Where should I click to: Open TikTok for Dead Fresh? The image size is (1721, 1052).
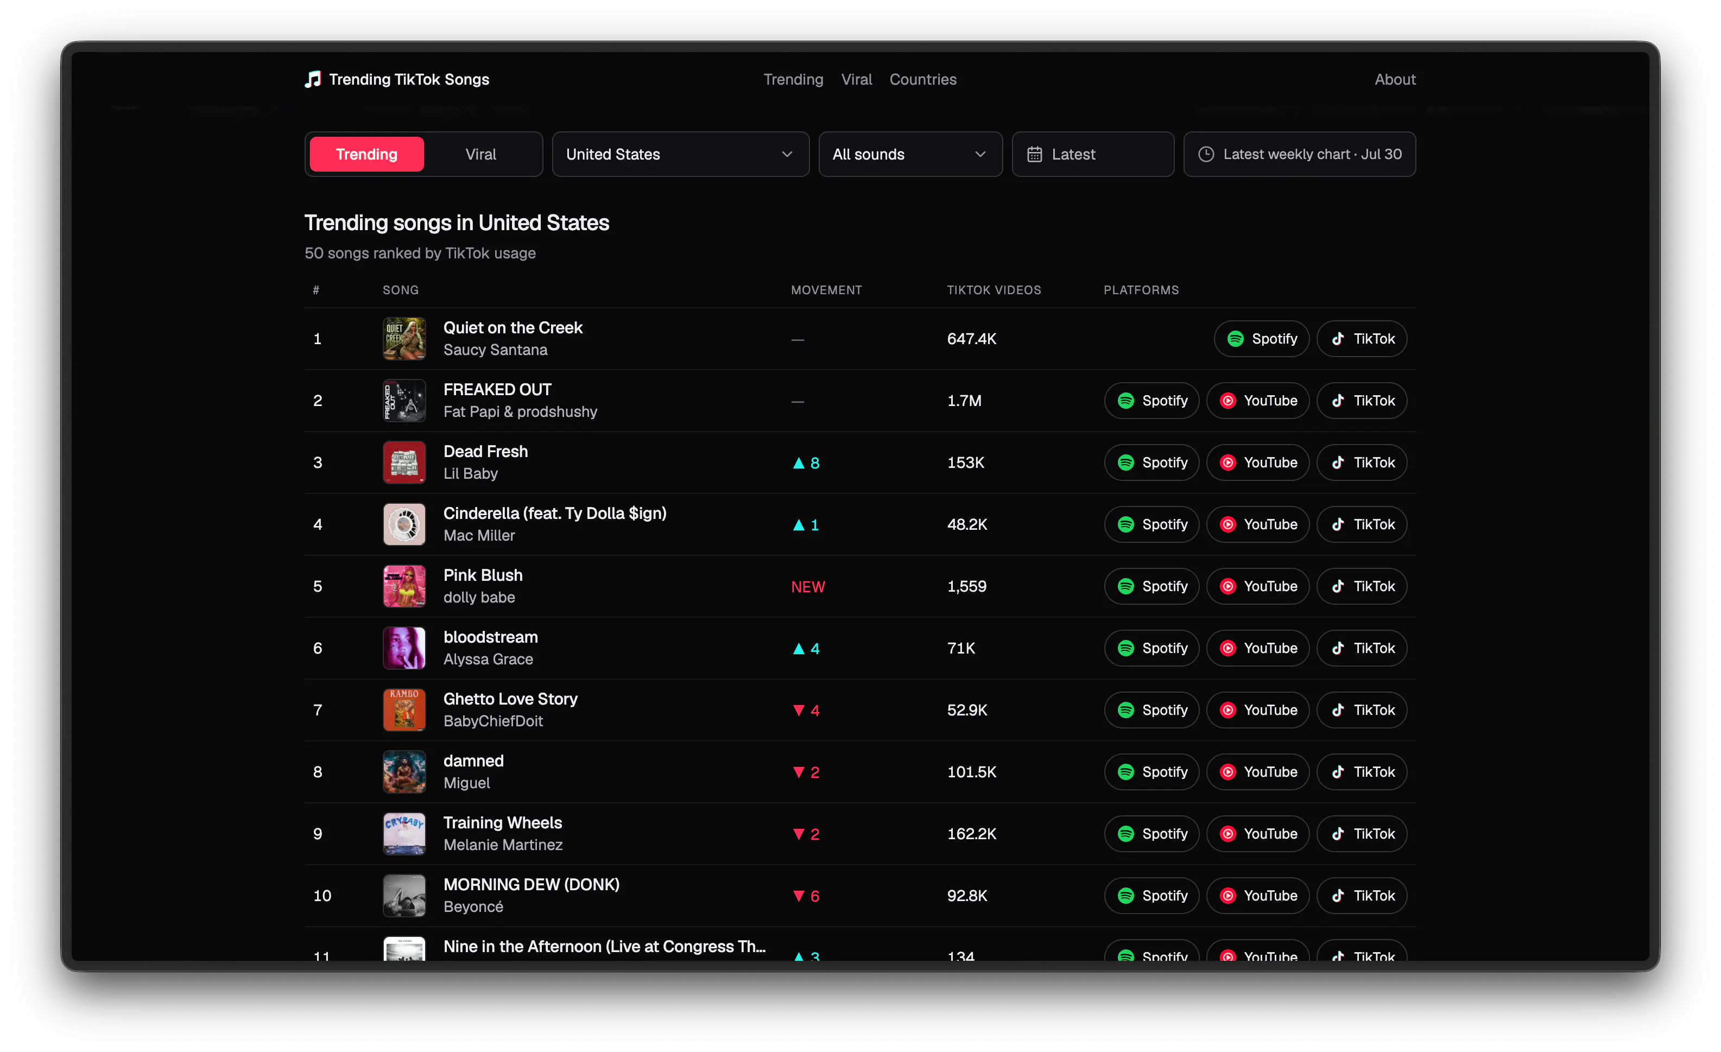pos(1361,462)
